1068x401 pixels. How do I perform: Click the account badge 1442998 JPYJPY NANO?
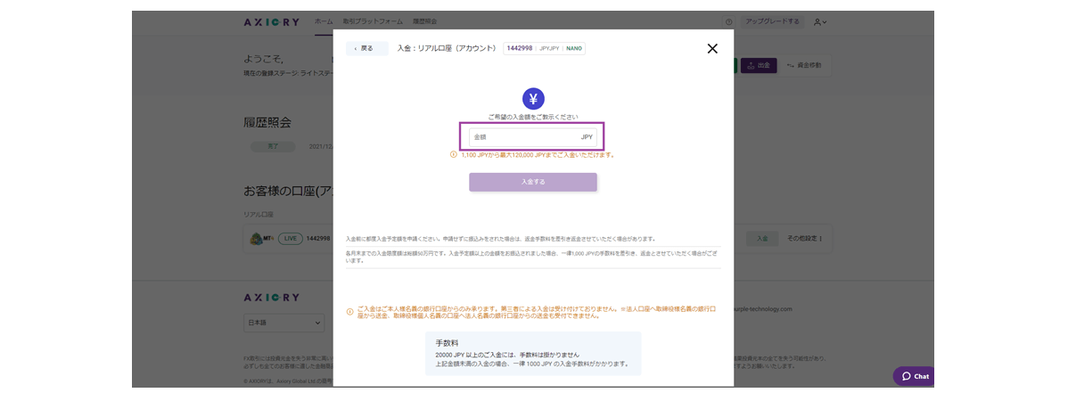544,48
